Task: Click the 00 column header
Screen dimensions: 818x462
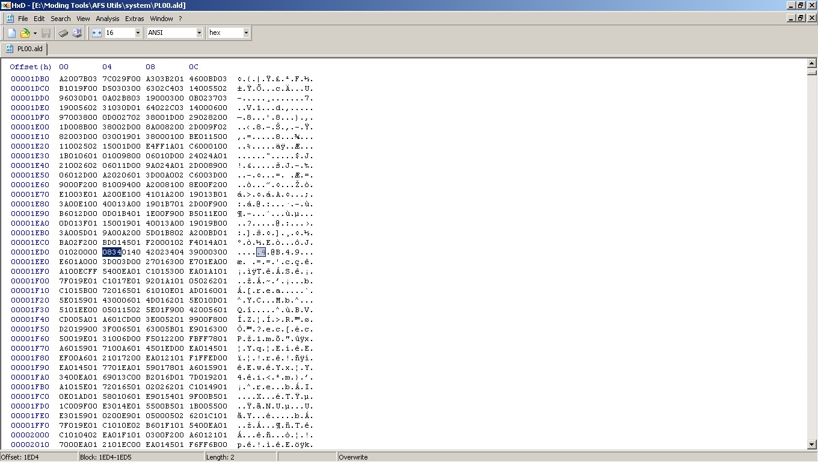Action: pos(64,67)
